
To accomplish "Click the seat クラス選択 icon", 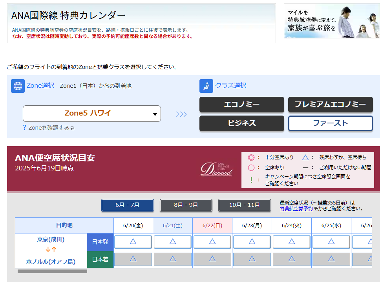I will (206, 86).
